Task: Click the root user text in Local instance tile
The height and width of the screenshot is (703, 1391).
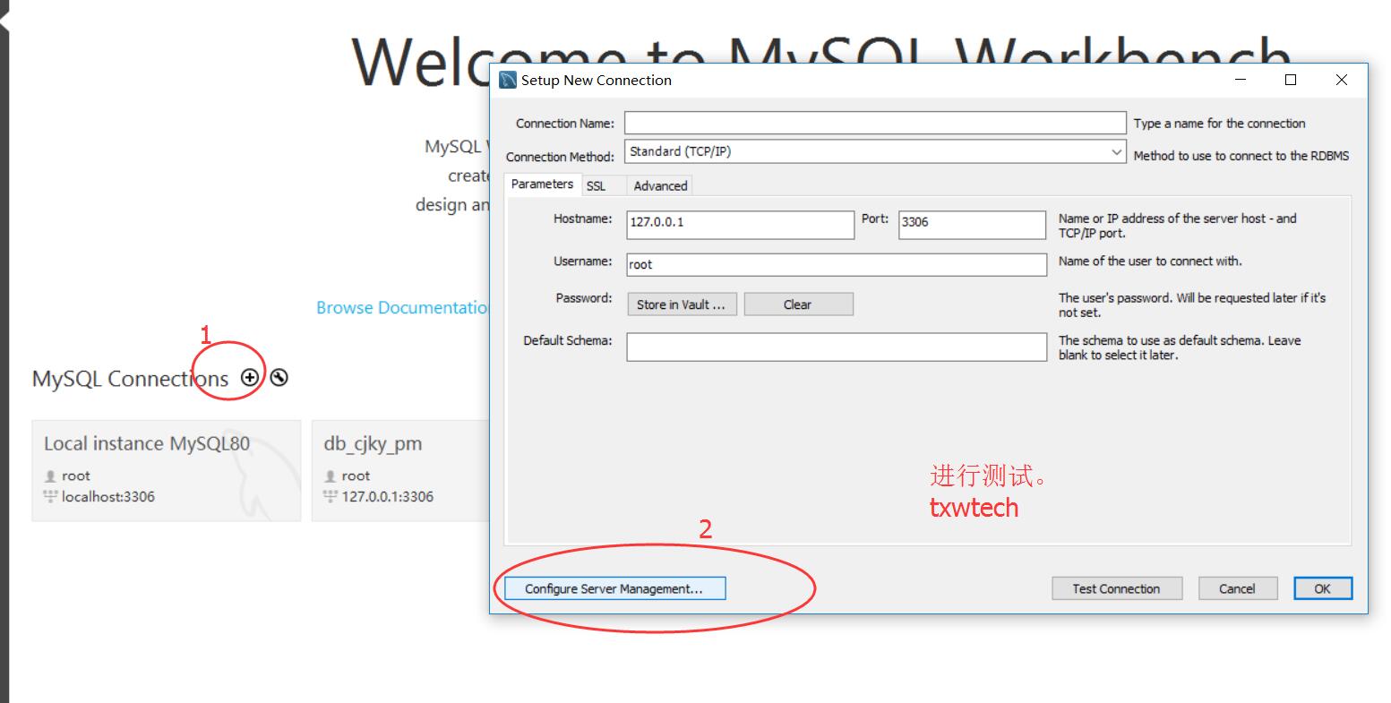Action: 76,476
